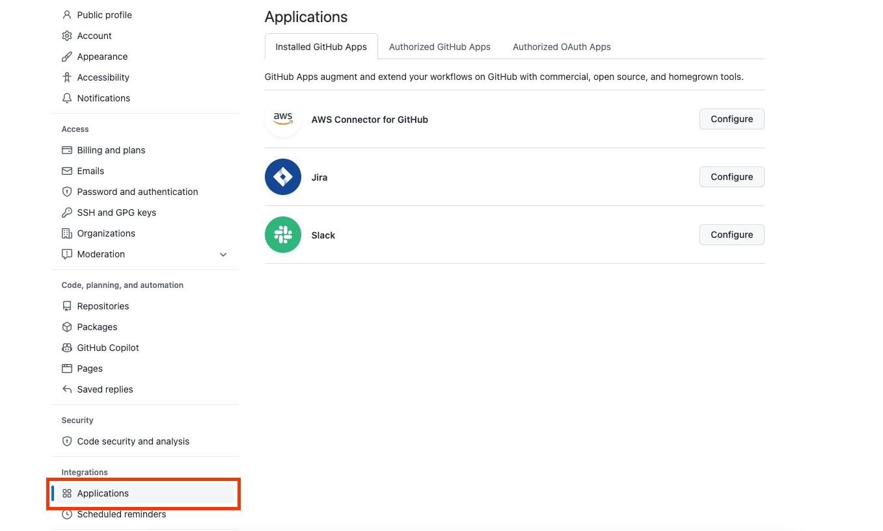Click the Password and authentication shield icon
Viewport: 883px width, 531px height.
tap(66, 192)
